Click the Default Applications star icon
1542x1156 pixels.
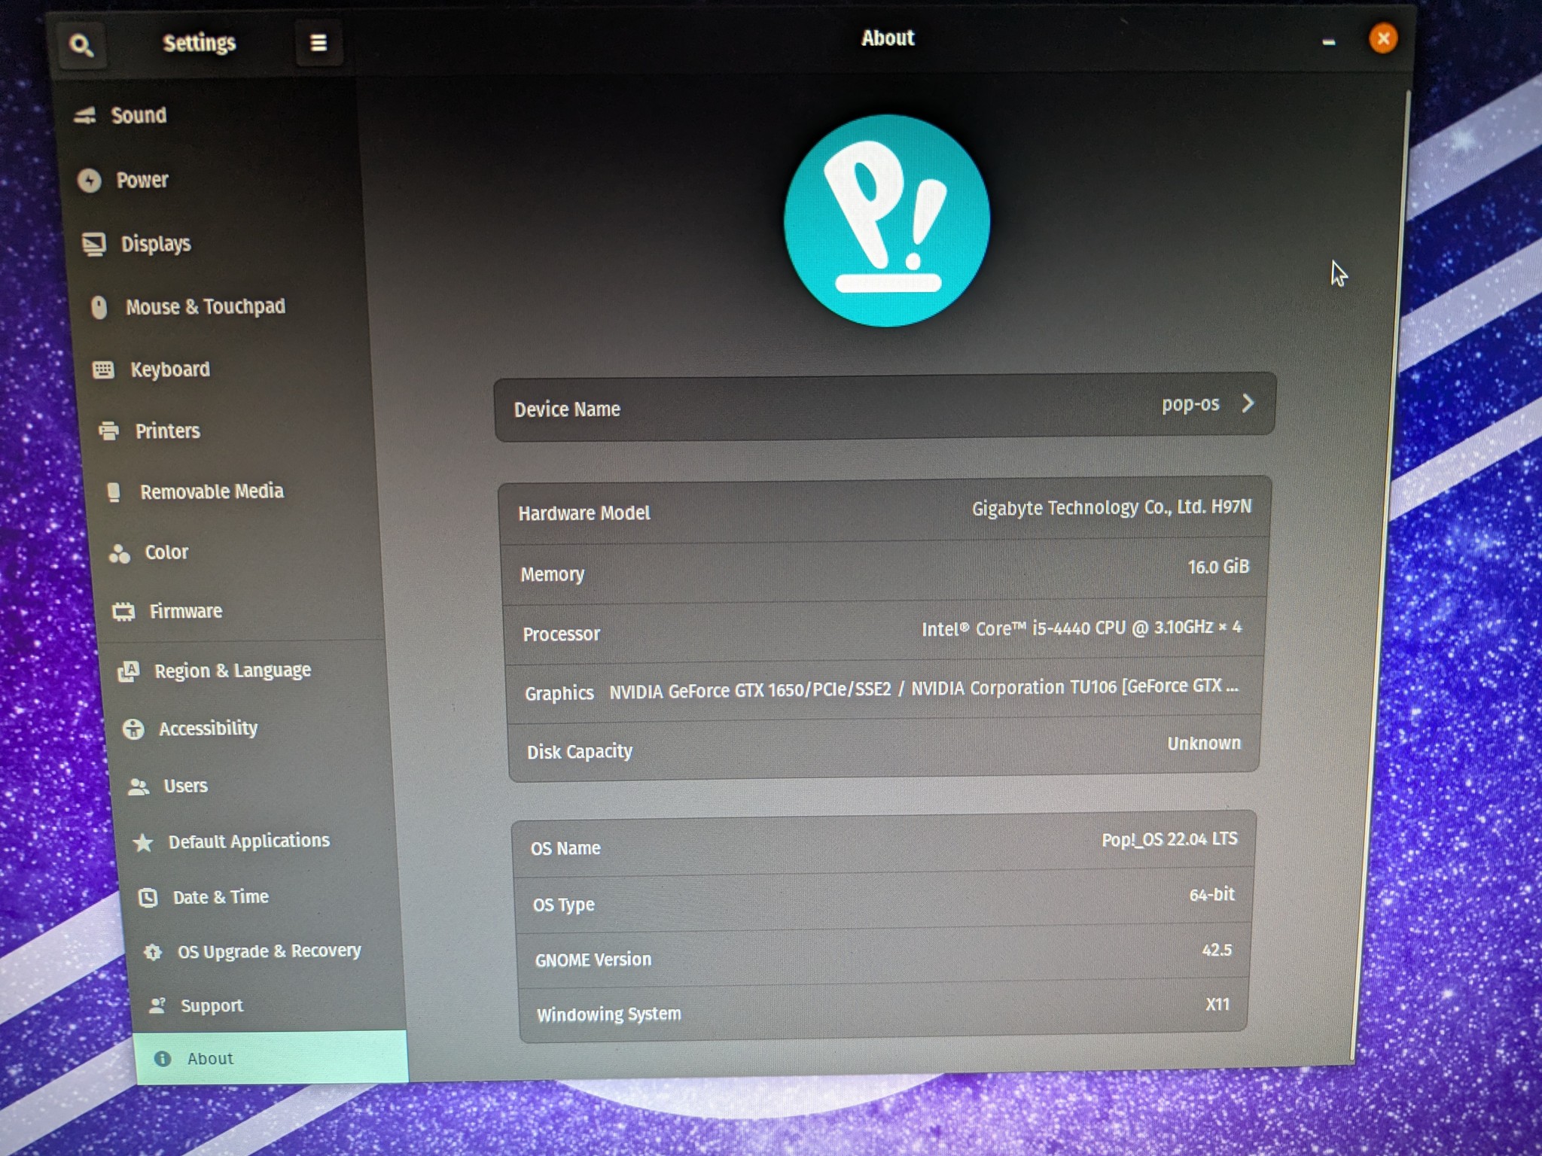(x=143, y=842)
